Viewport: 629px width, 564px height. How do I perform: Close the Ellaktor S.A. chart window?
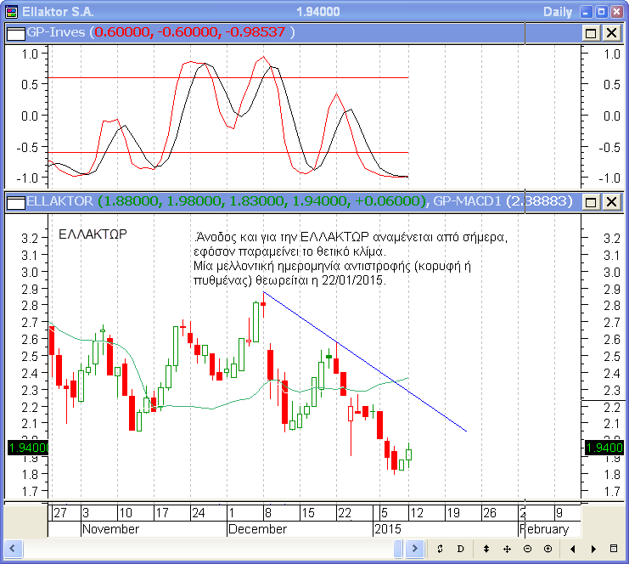pyautogui.click(x=616, y=12)
